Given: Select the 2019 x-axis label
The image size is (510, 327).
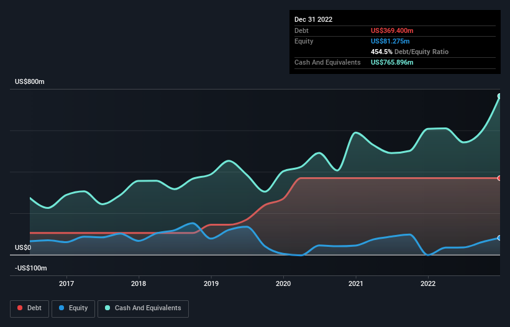Looking at the screenshot, I should 211,283.
